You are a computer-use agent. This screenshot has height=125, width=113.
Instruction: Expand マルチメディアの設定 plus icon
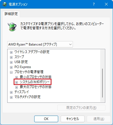[x=11, y=97]
